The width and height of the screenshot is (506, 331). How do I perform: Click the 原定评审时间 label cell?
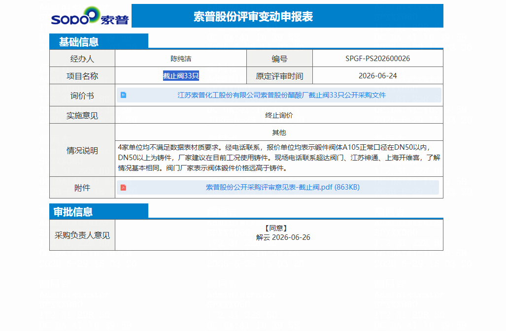[x=279, y=76]
